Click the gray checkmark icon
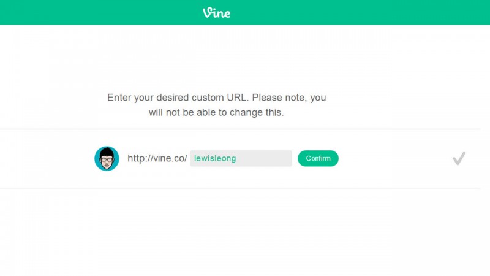The width and height of the screenshot is (490, 276). [x=459, y=159]
